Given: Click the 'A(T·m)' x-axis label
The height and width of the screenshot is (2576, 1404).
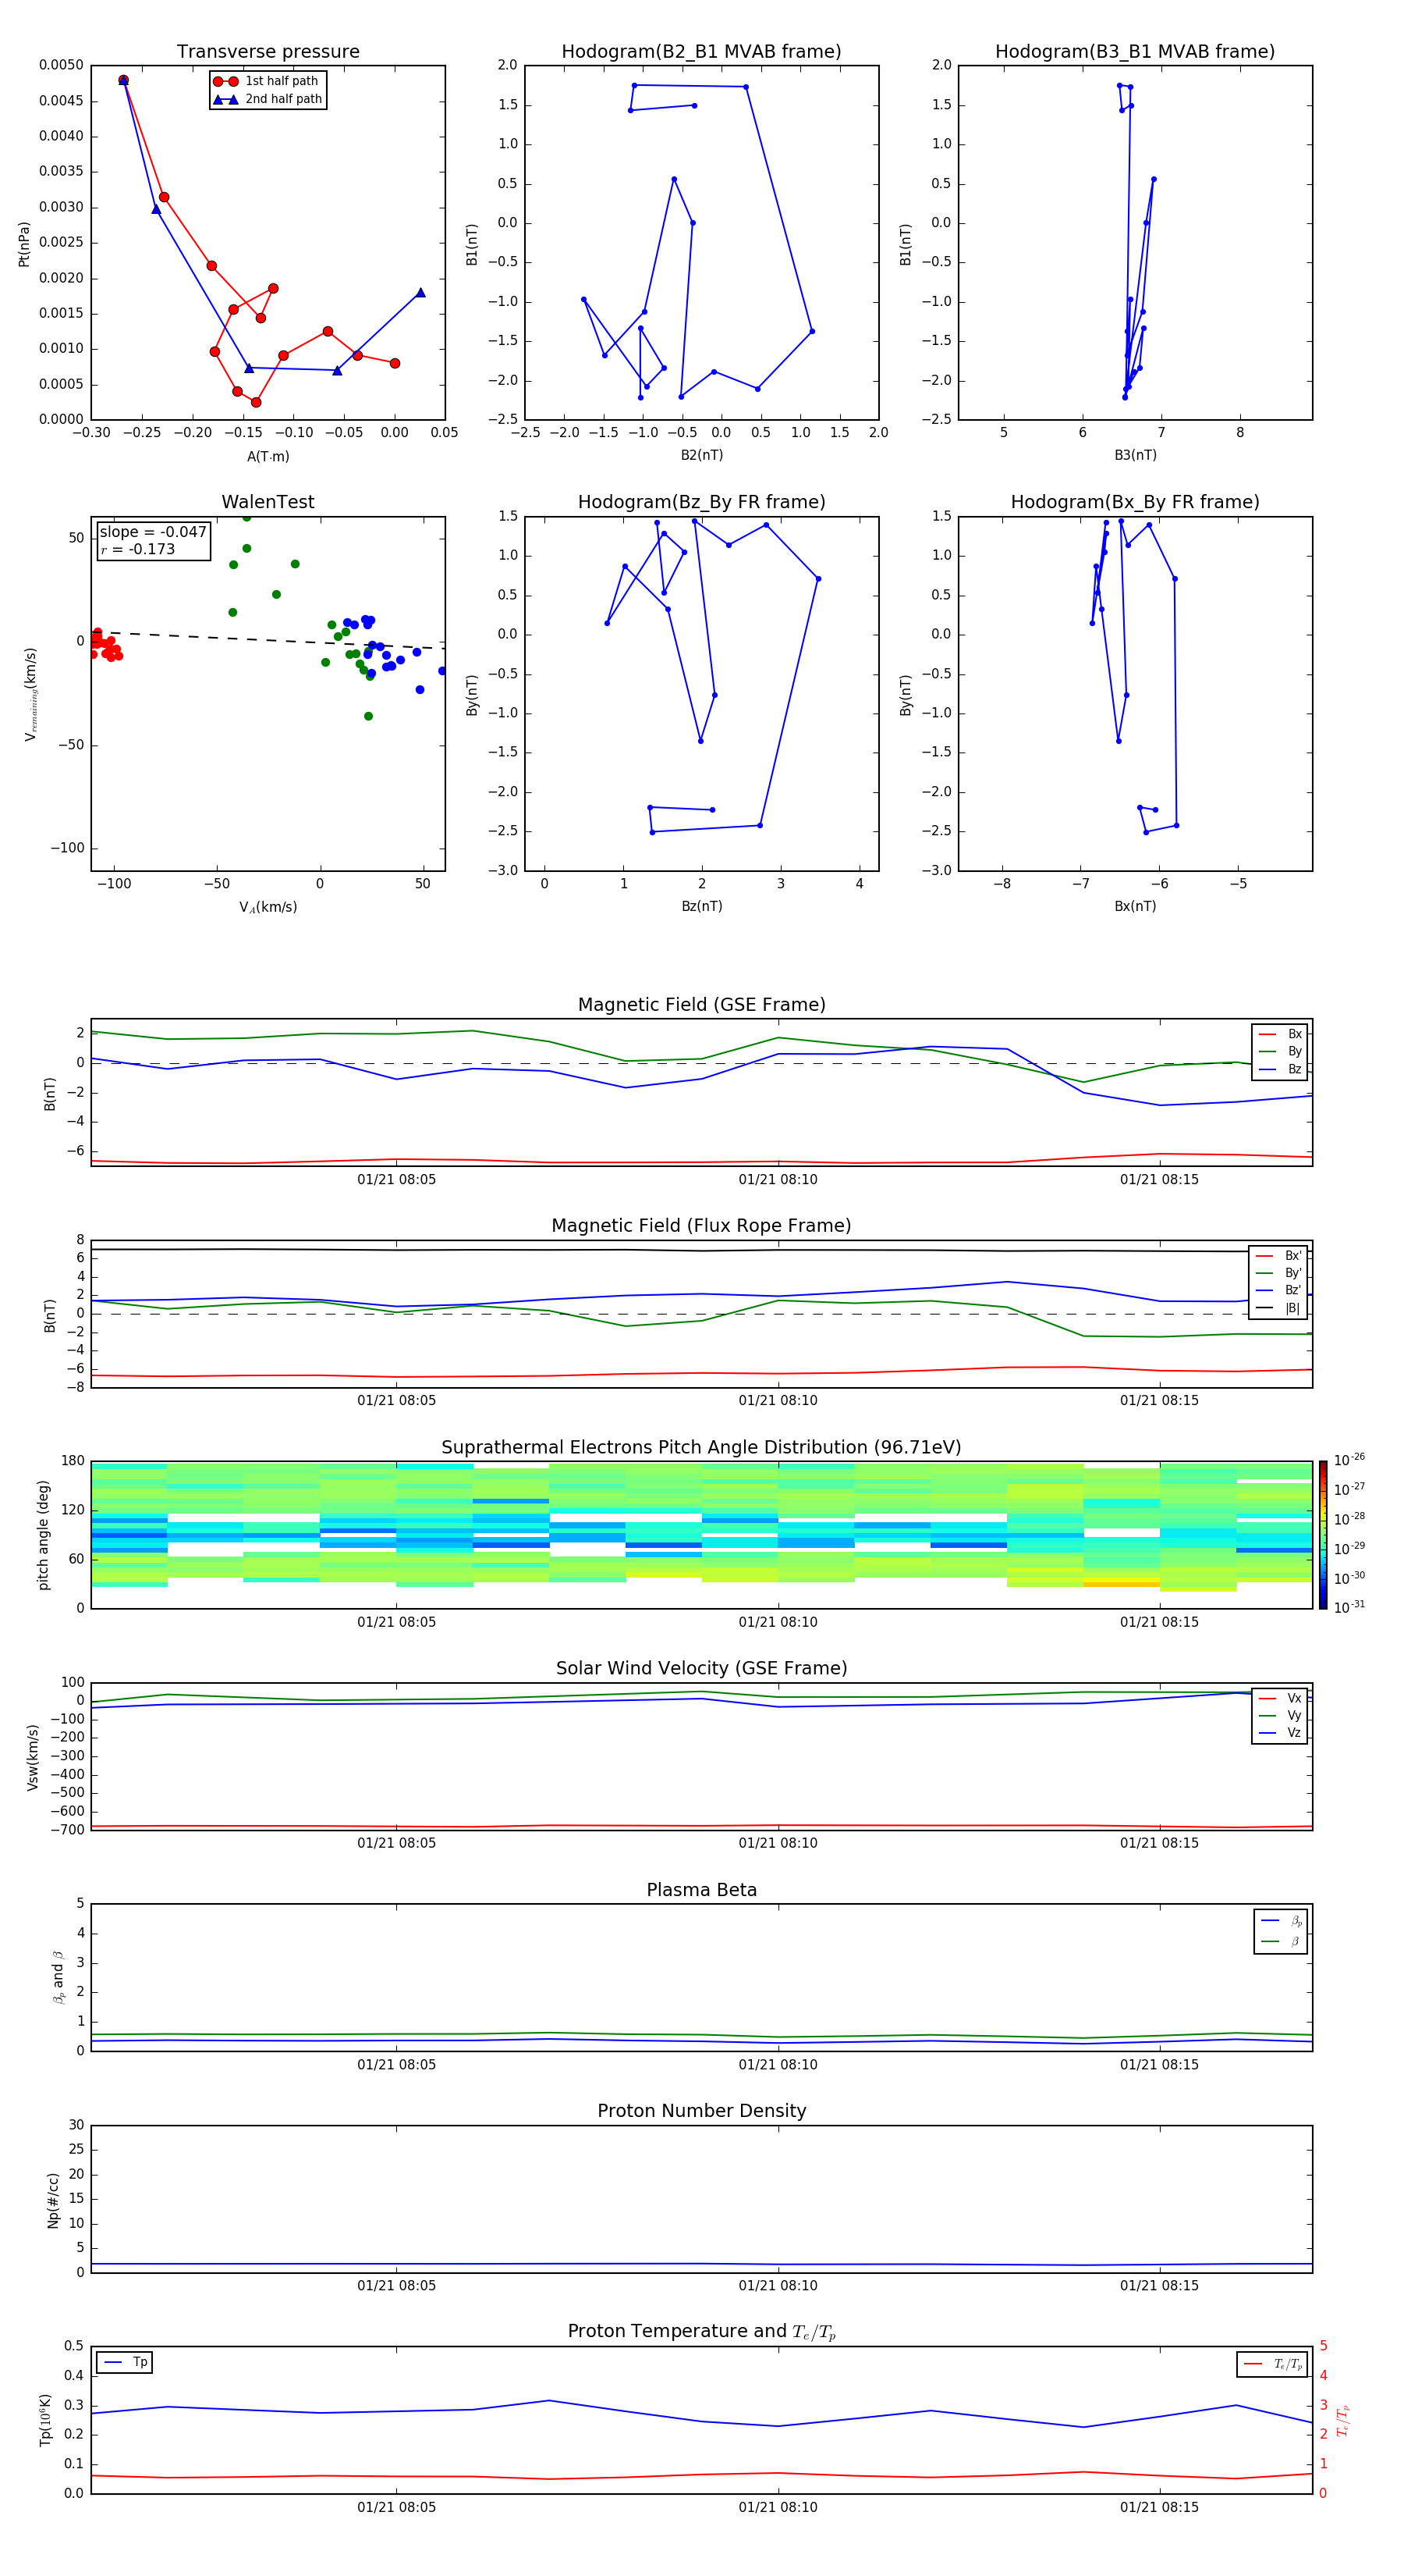Looking at the screenshot, I should pos(268,457).
